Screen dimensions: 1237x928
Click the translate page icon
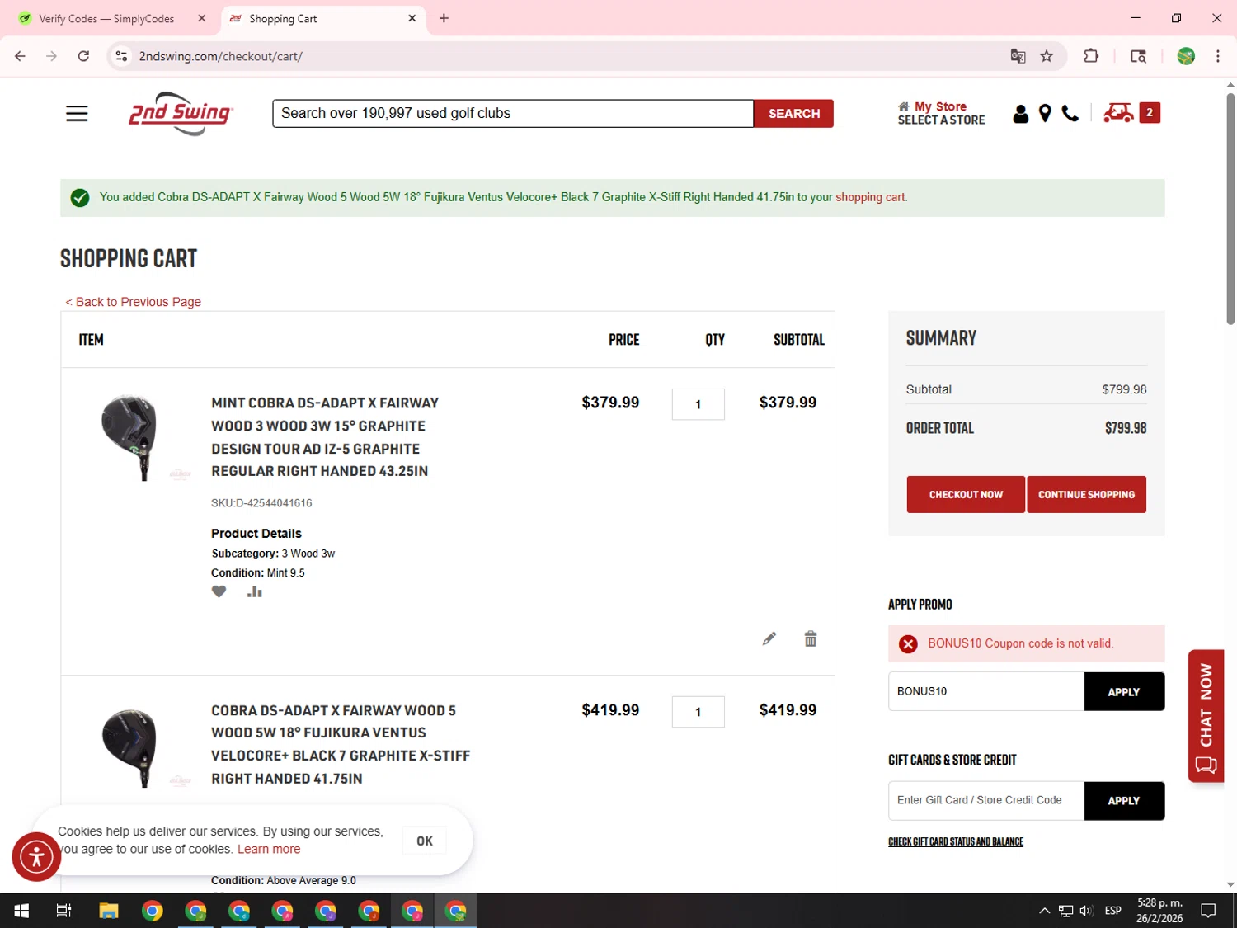coord(1018,56)
